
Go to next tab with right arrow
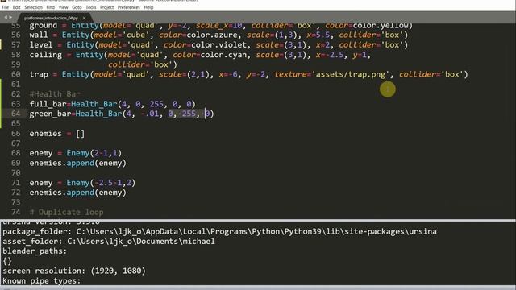[10, 18]
